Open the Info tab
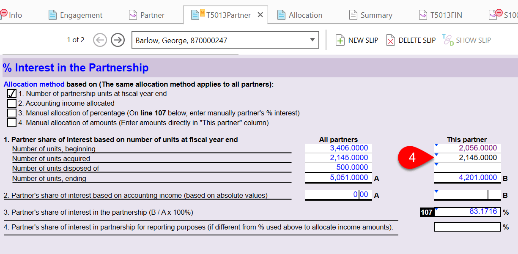The image size is (518, 254). (x=11, y=15)
